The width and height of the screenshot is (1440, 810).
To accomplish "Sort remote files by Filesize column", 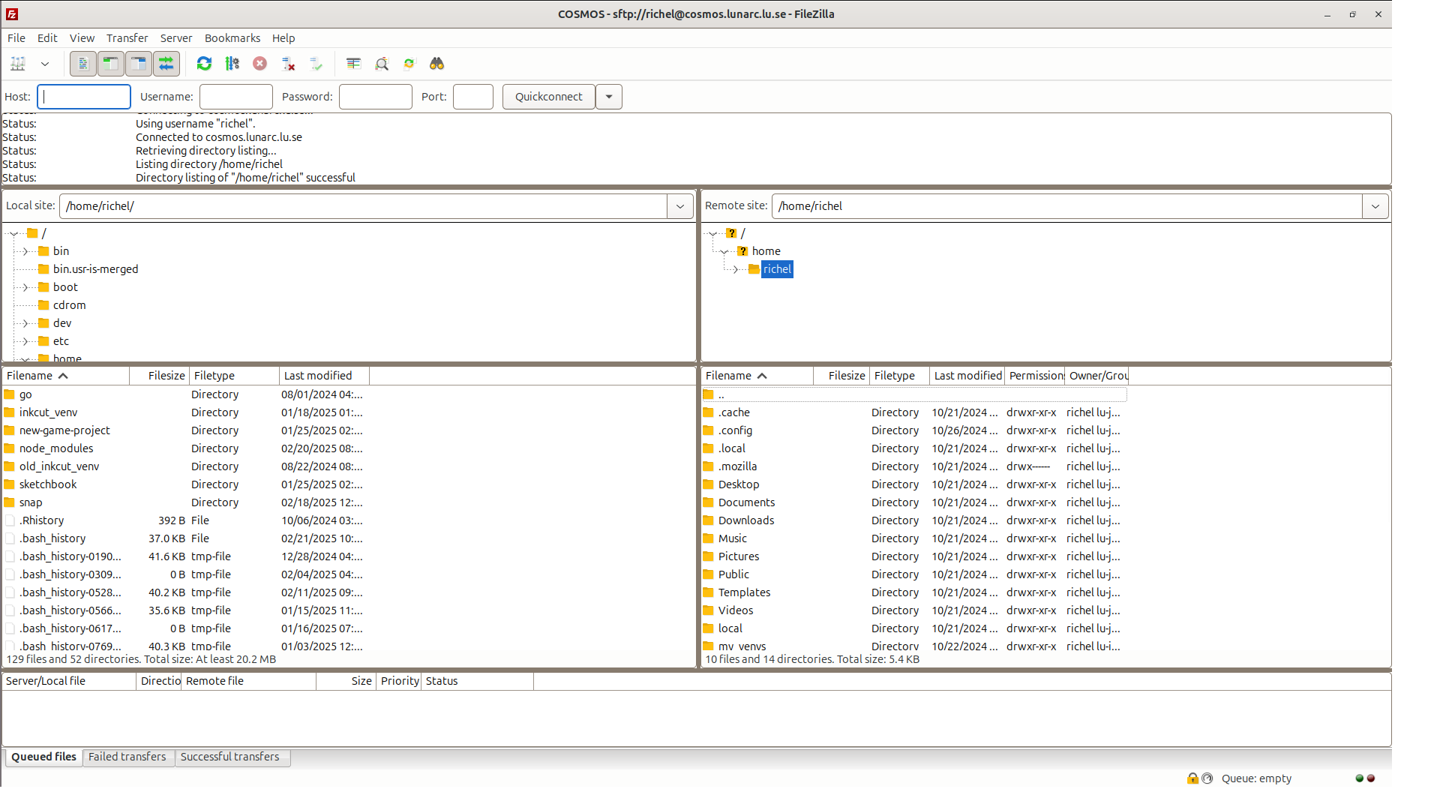I will [846, 375].
